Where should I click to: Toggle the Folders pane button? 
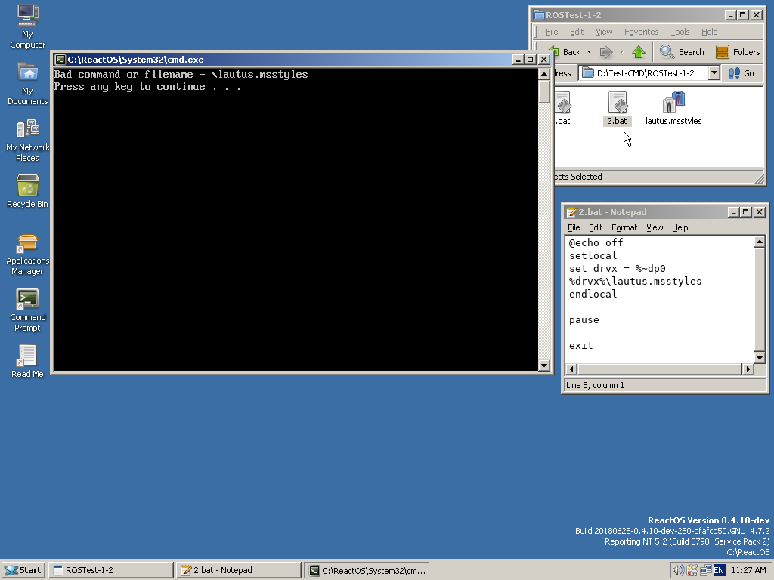click(738, 52)
